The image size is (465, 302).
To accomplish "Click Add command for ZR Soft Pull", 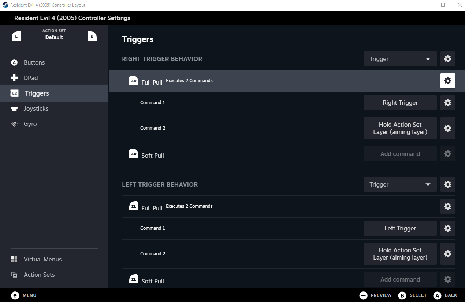I will [x=400, y=154].
